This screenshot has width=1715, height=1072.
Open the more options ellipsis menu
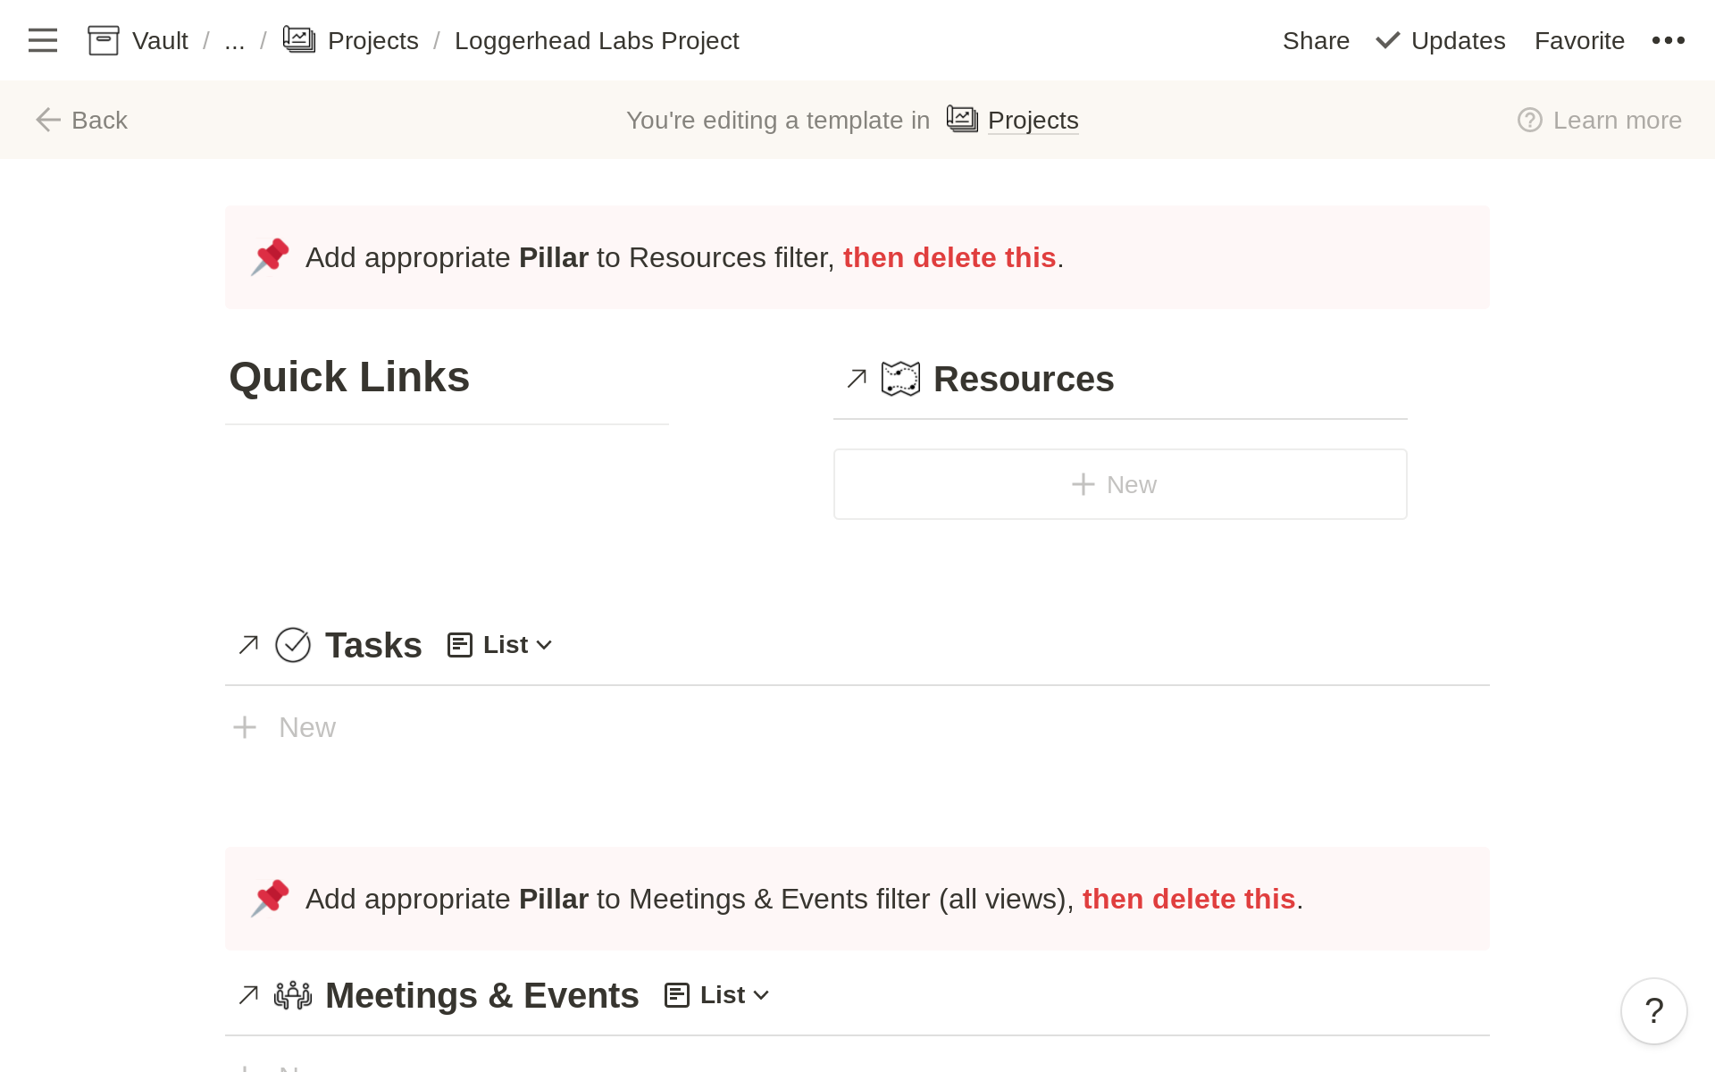click(1669, 40)
